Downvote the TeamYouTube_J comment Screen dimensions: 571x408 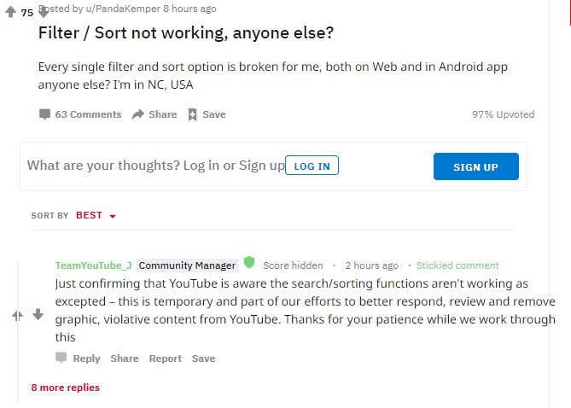pos(38,314)
